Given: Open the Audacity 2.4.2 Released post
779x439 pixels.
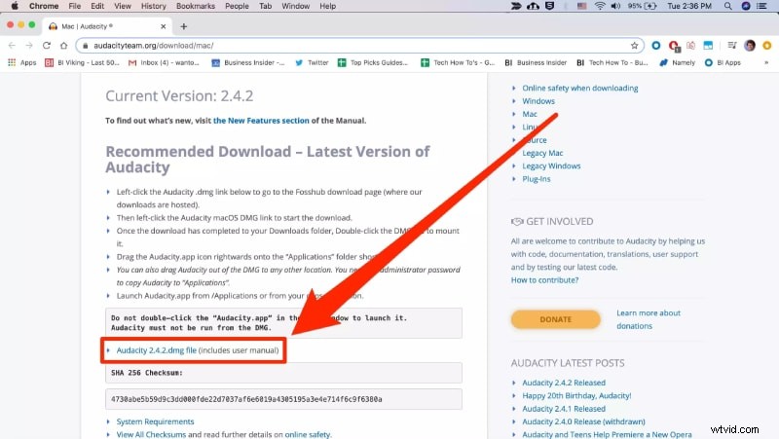Looking at the screenshot, I should click(564, 383).
